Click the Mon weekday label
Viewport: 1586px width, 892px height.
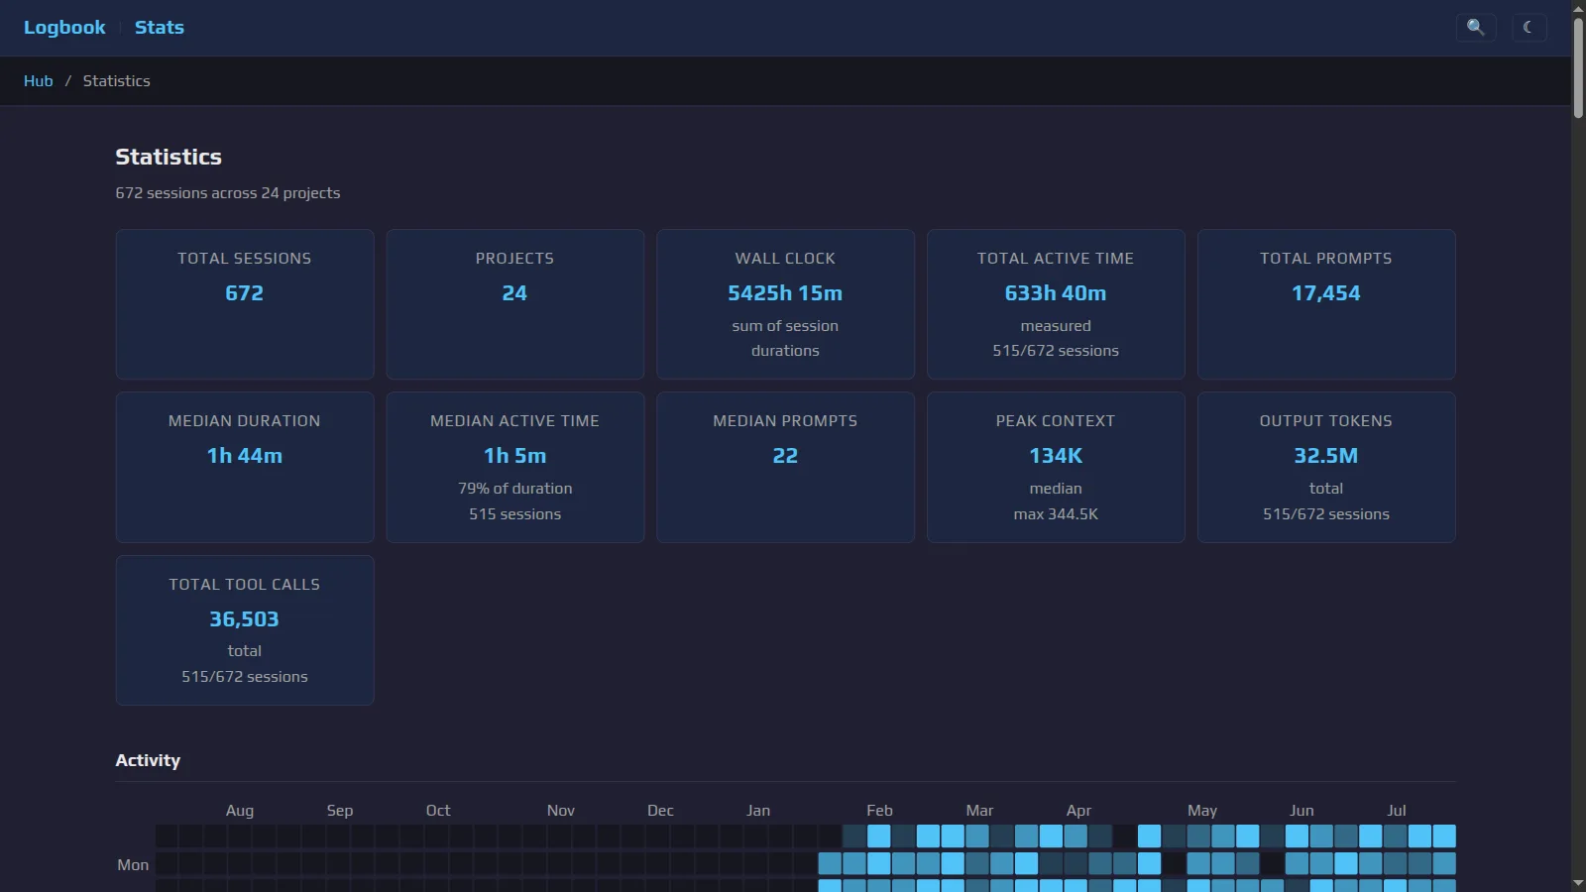click(x=133, y=865)
